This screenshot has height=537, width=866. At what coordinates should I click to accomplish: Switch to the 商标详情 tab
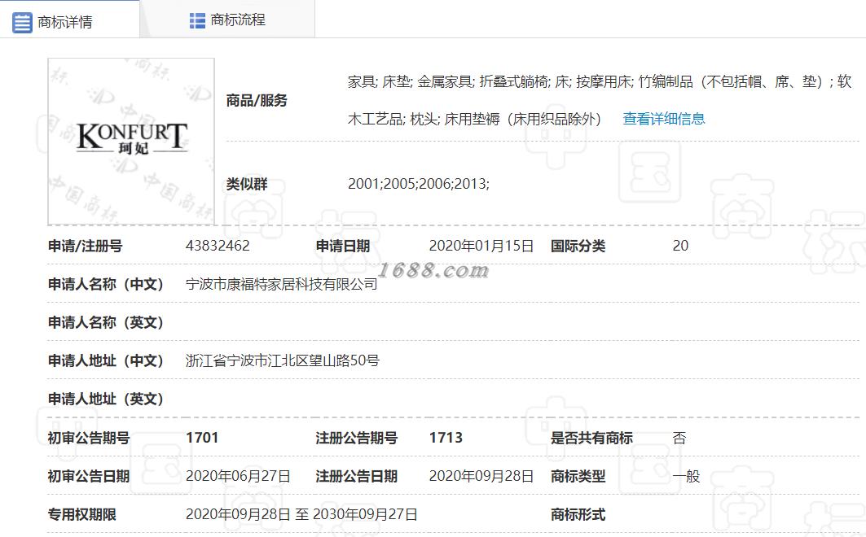pos(69,20)
